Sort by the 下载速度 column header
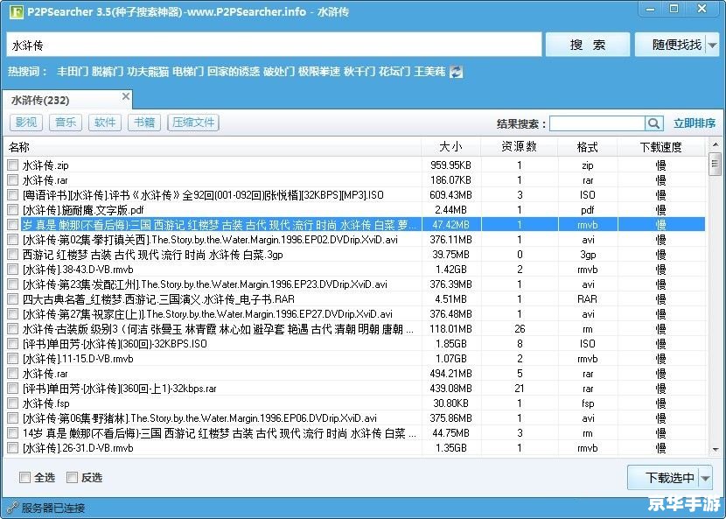This screenshot has width=726, height=519. pyautogui.click(x=660, y=147)
